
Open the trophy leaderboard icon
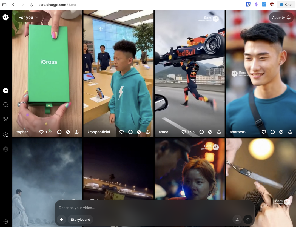[6, 119]
